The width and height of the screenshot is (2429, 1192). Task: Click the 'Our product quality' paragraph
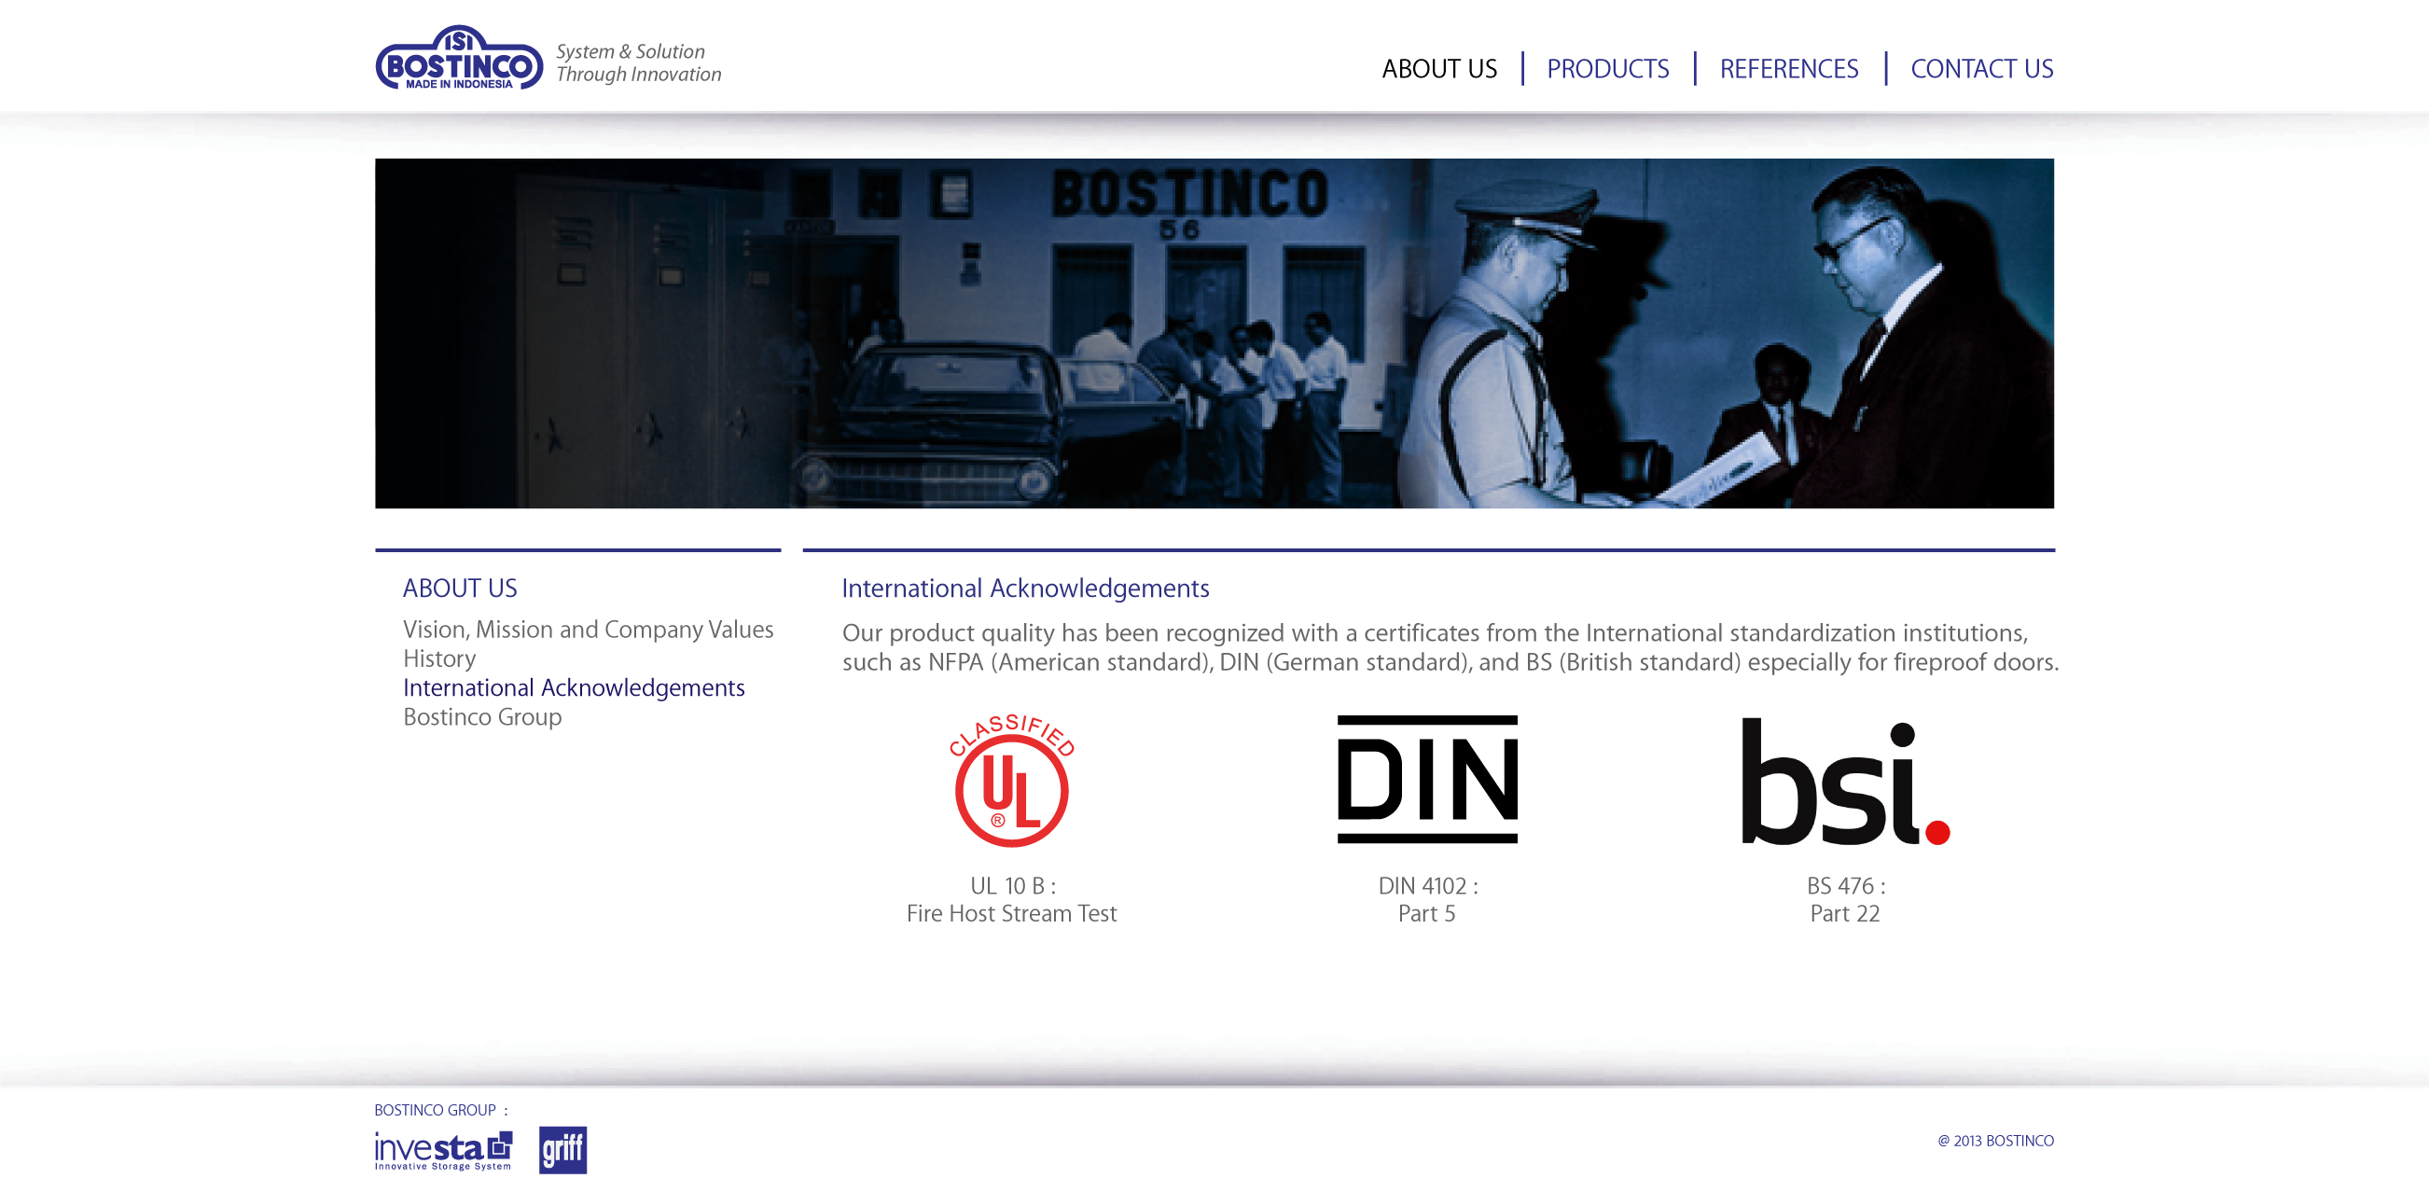tap(1450, 647)
